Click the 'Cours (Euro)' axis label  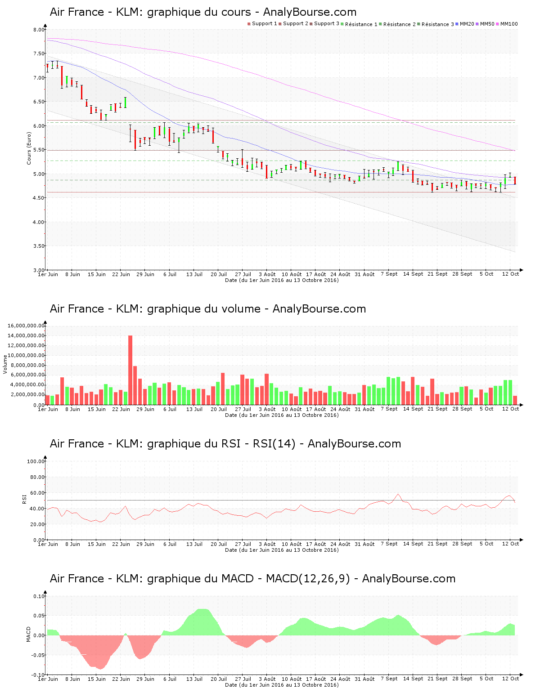point(29,148)
